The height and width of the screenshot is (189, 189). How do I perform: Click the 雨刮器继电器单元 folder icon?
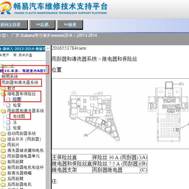(x=3, y=156)
